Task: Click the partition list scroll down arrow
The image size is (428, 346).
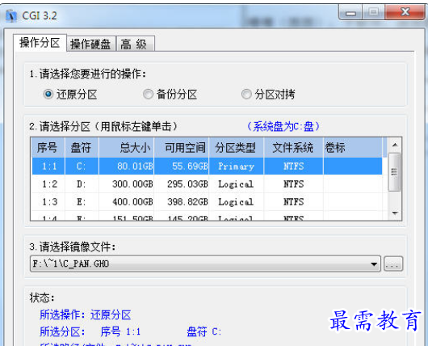Action: click(x=395, y=213)
